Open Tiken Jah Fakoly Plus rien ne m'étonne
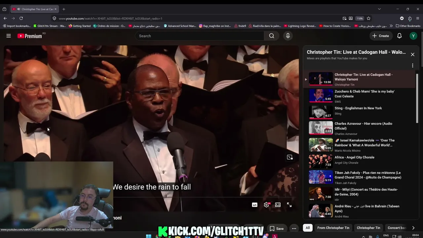The width and height of the screenshot is (423, 238). 368,175
